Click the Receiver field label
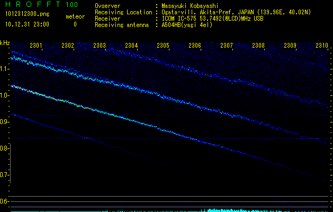Viewport: 333px width, 212px height. pyautogui.click(x=107, y=19)
